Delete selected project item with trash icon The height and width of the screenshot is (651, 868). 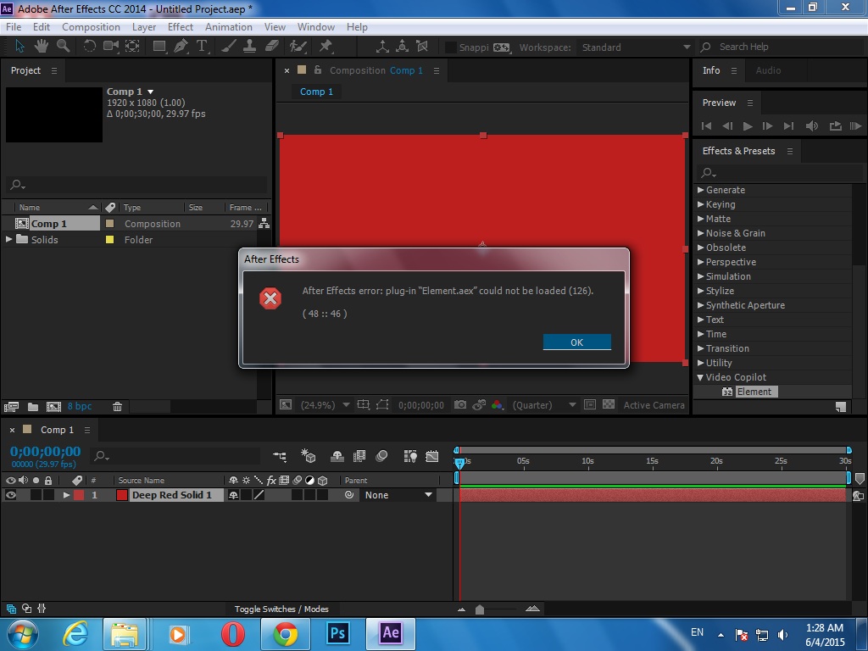point(117,407)
